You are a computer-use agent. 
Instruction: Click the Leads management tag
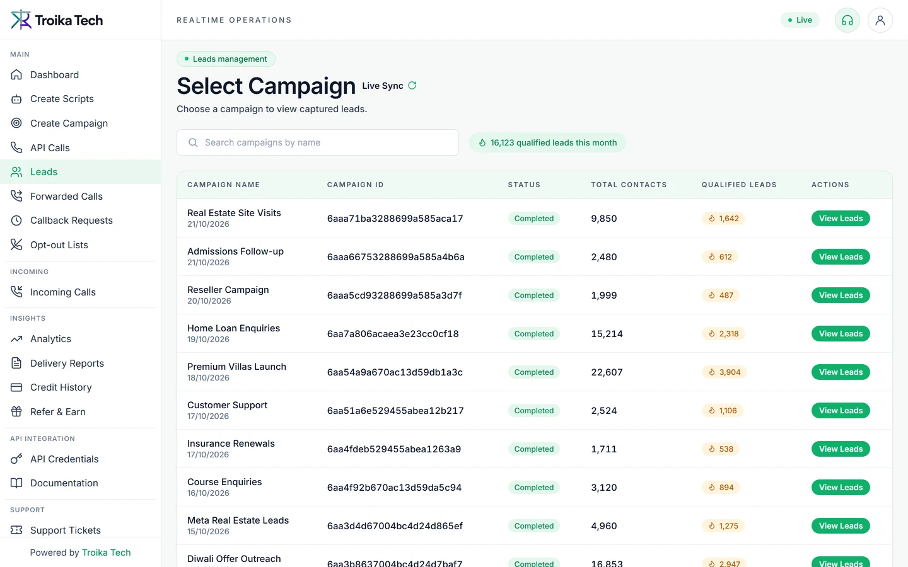point(226,59)
